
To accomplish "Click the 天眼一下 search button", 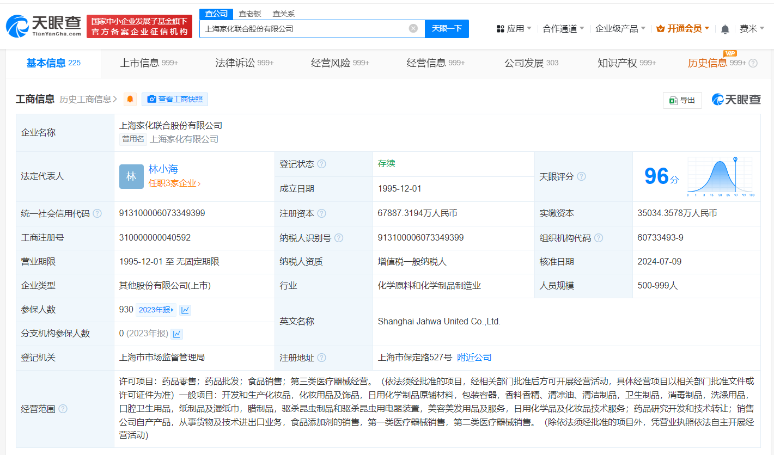I will coord(447,28).
